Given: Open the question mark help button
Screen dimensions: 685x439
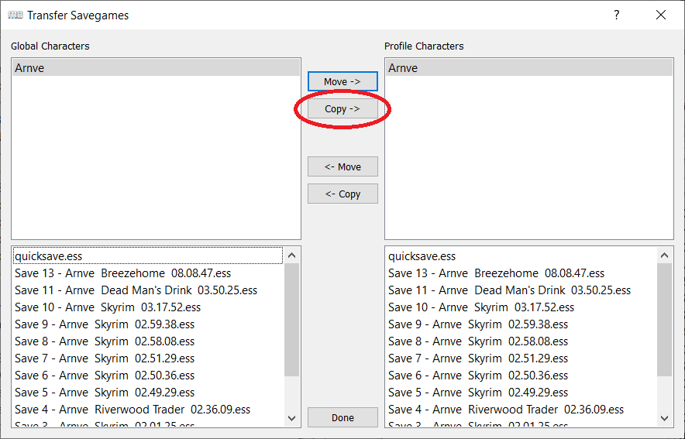Looking at the screenshot, I should point(616,15).
